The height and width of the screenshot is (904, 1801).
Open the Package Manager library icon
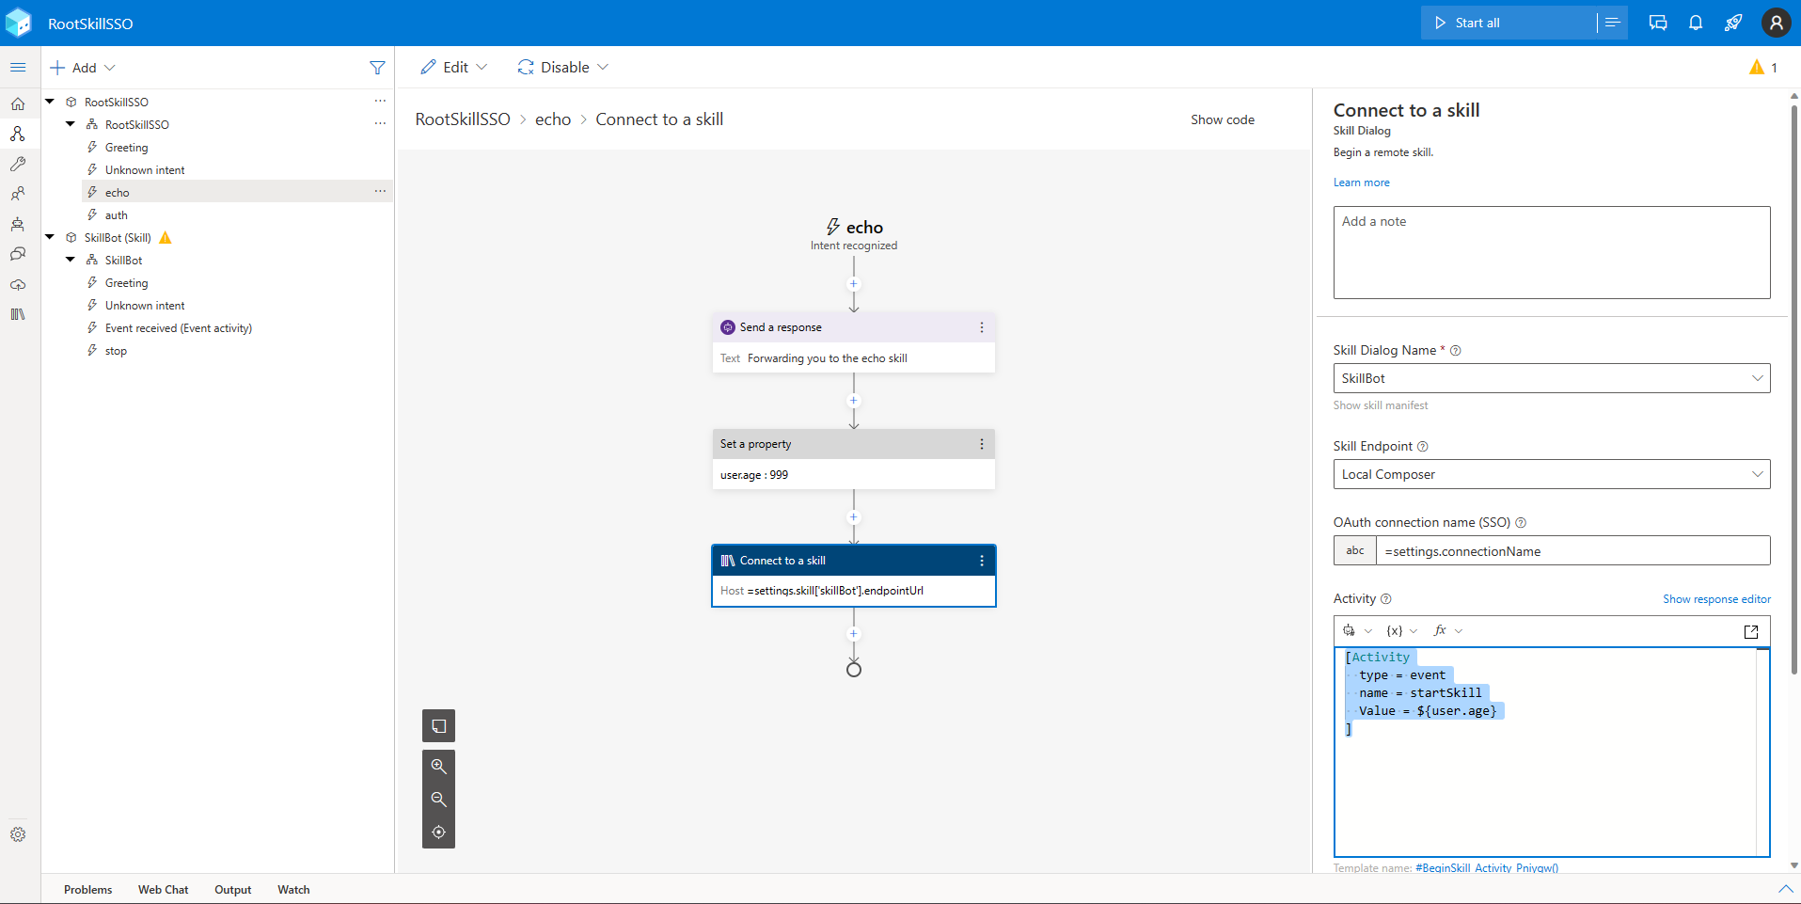17,314
